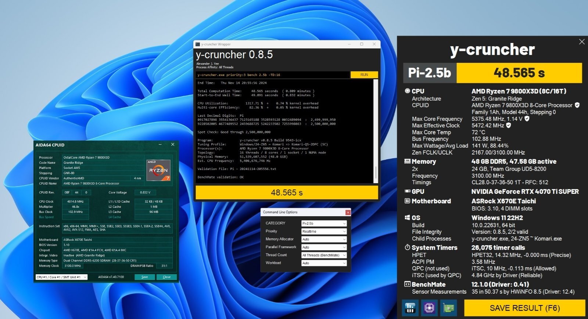This screenshot has width=588, height=319.
Task: Click '4814.8 MHz' CPU Clock in AIDA64
Action: [x=75, y=202]
